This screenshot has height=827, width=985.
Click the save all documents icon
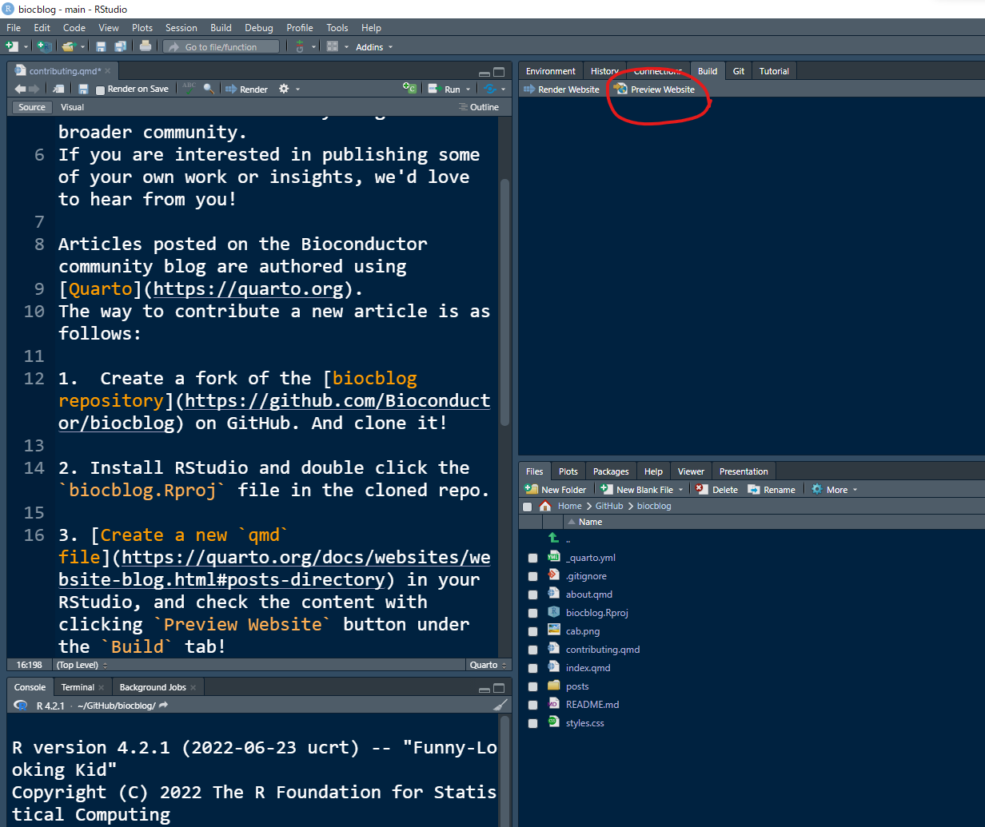pos(120,46)
